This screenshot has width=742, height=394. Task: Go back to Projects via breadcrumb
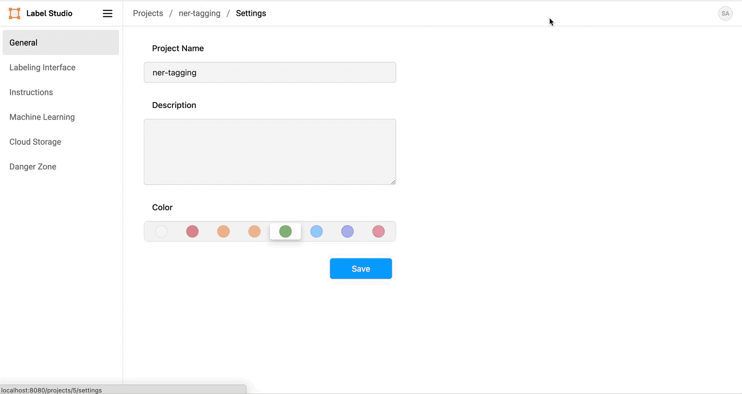[x=148, y=13]
